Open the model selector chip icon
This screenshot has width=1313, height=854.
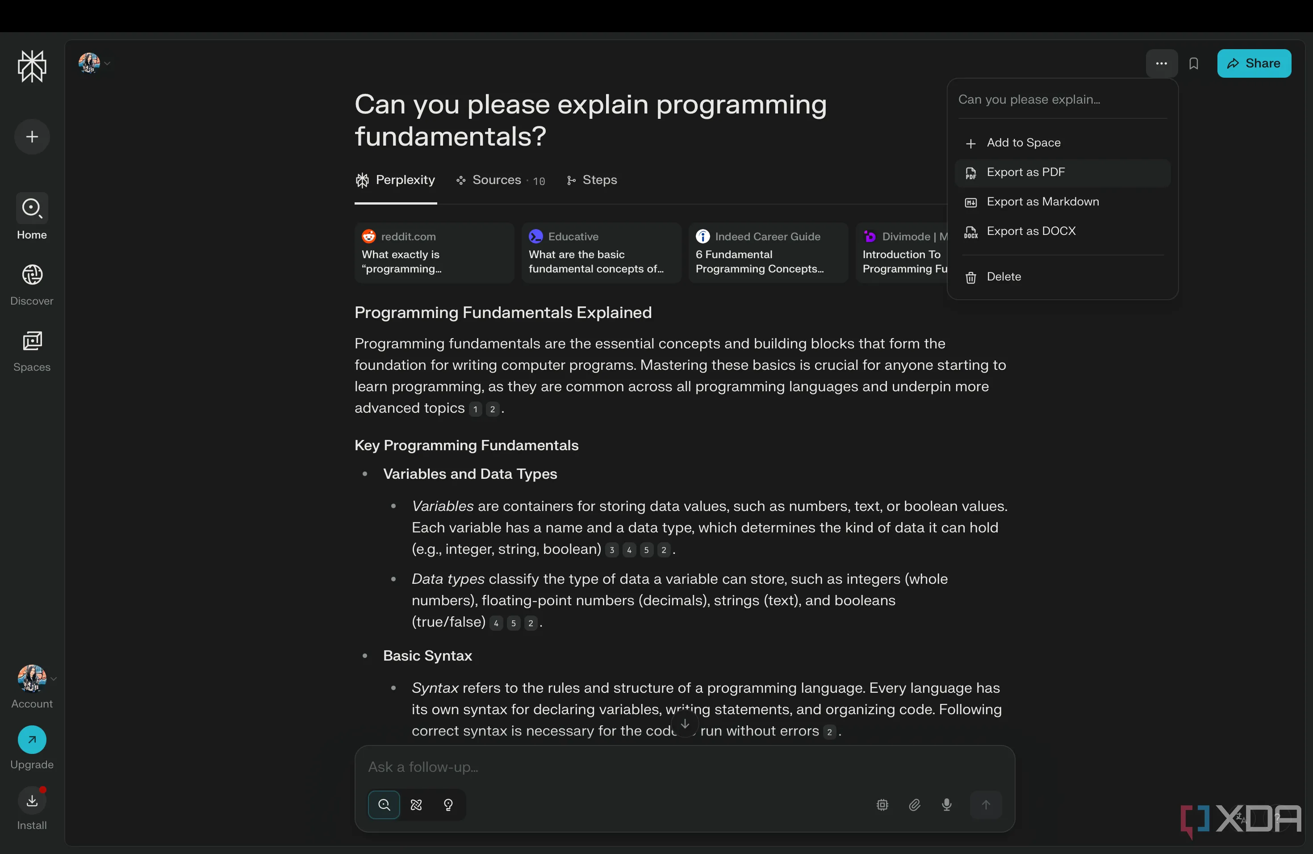(882, 805)
